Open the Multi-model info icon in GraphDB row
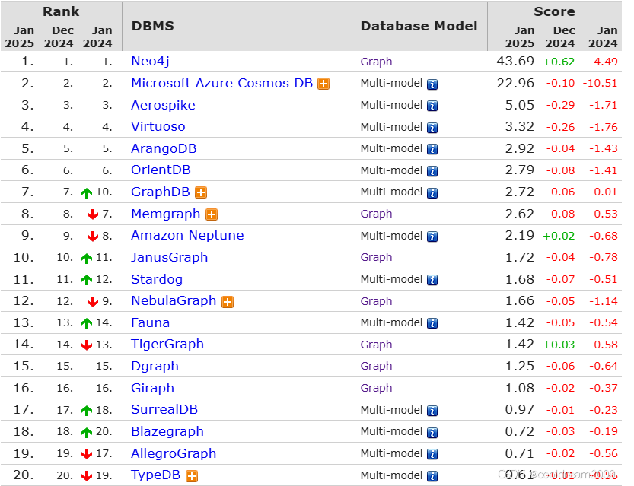Image resolution: width=634 pixels, height=486 pixels. 432,192
